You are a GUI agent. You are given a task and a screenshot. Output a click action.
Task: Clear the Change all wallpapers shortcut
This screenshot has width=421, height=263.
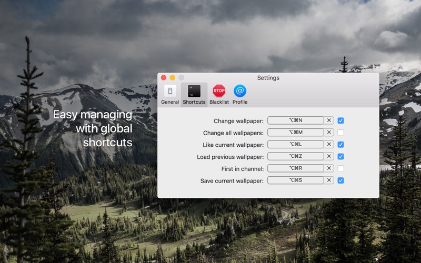click(x=329, y=133)
